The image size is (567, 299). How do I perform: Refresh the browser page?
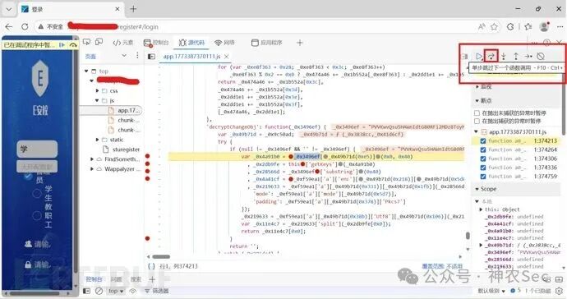[25, 27]
